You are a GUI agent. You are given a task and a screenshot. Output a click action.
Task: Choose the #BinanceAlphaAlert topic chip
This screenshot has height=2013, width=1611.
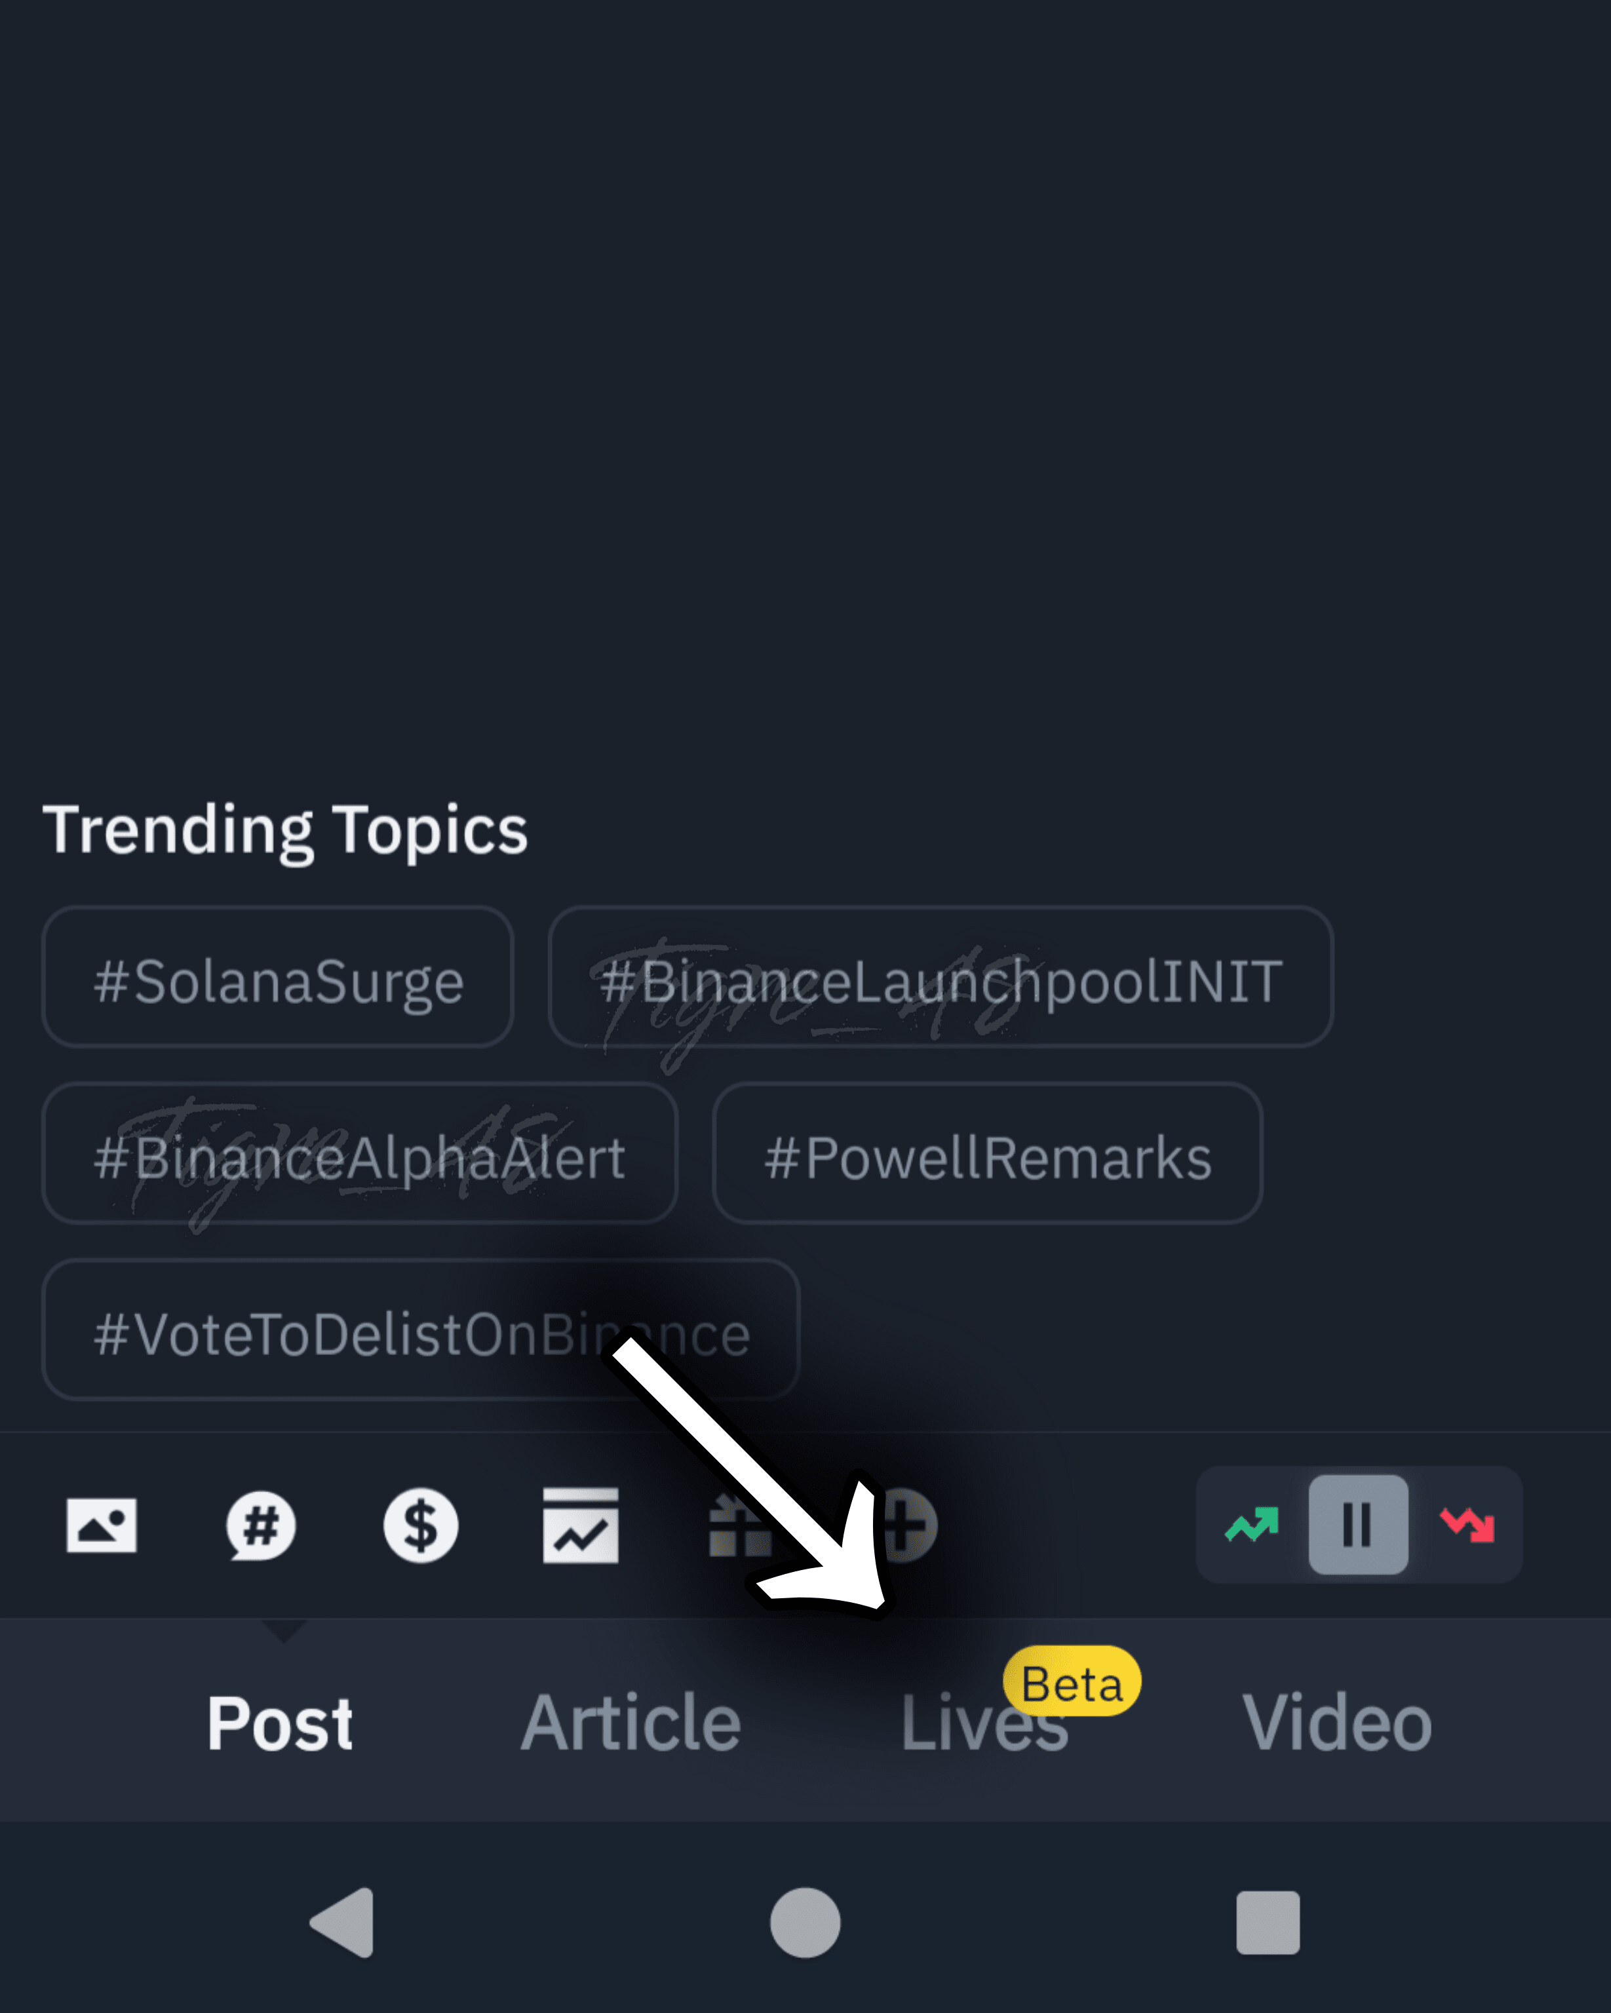coord(360,1153)
